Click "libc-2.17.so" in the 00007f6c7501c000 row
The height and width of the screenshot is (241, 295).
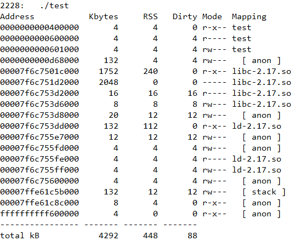[x=262, y=71]
